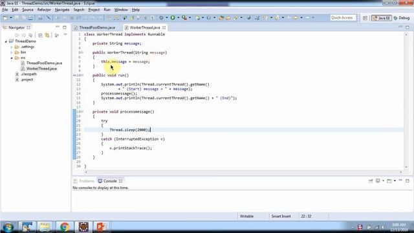Click the Open Perspective icon

[365, 18]
